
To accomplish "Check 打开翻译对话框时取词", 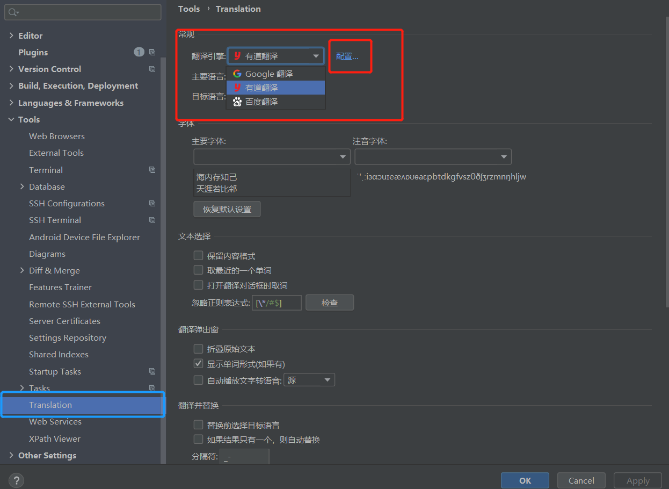I will [198, 284].
